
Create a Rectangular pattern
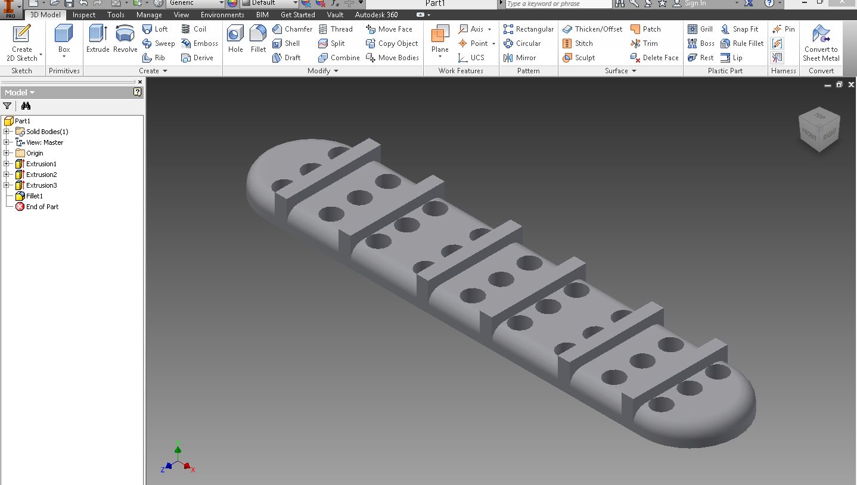pyautogui.click(x=529, y=29)
